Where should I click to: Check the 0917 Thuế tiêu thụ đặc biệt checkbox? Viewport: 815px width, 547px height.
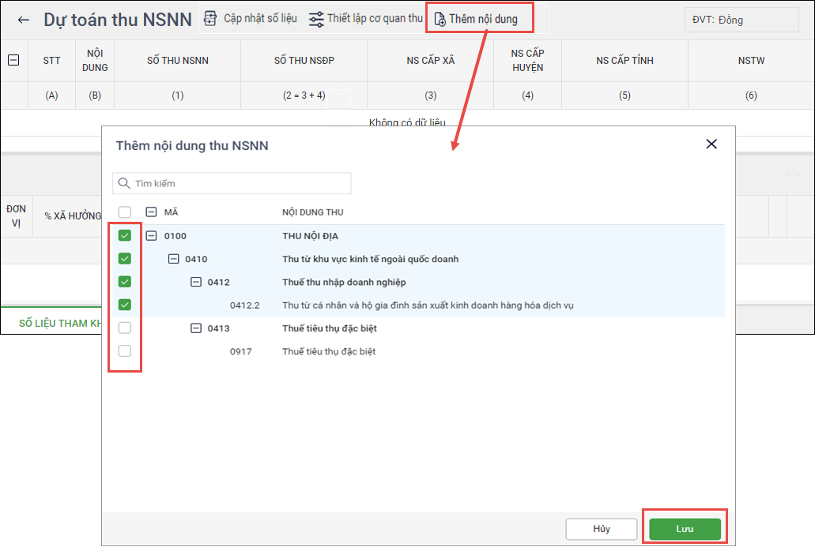124,350
